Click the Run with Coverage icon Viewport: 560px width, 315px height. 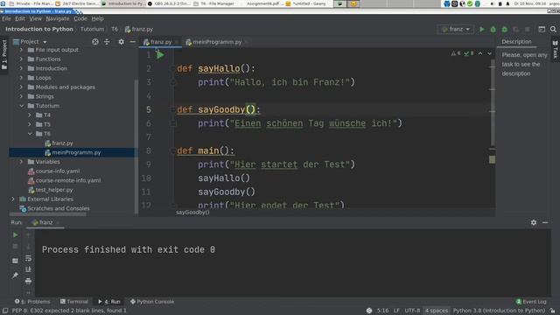pos(505,29)
